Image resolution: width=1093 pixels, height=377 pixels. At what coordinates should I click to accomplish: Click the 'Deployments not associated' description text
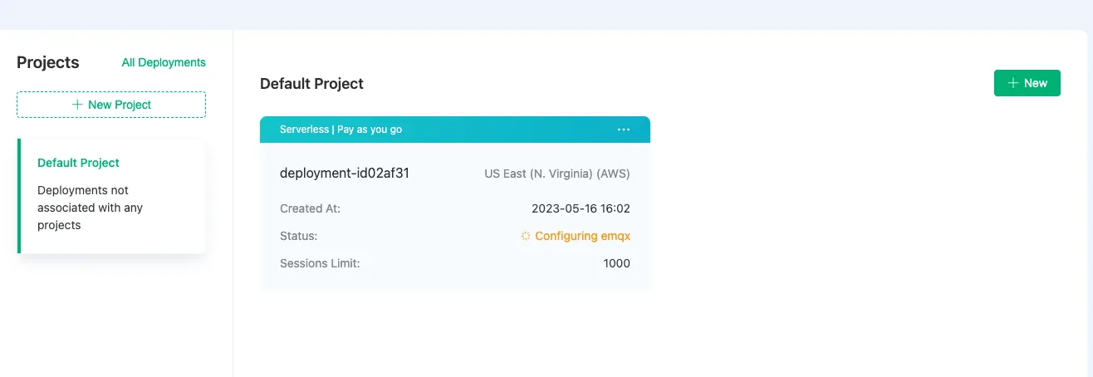90,208
